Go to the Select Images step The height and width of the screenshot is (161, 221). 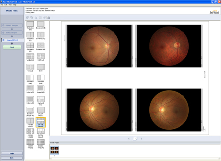tap(12, 26)
